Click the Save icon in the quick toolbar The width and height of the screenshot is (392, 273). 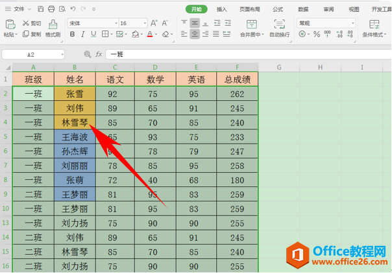coord(40,9)
